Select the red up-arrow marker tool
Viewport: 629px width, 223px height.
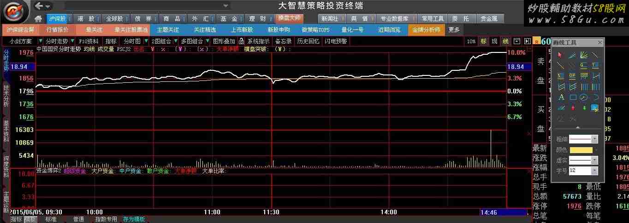[x=573, y=108]
